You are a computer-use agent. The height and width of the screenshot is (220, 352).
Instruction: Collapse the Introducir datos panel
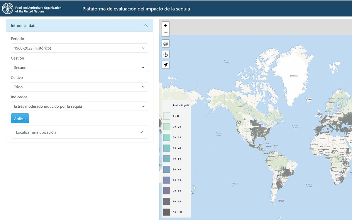point(146,26)
